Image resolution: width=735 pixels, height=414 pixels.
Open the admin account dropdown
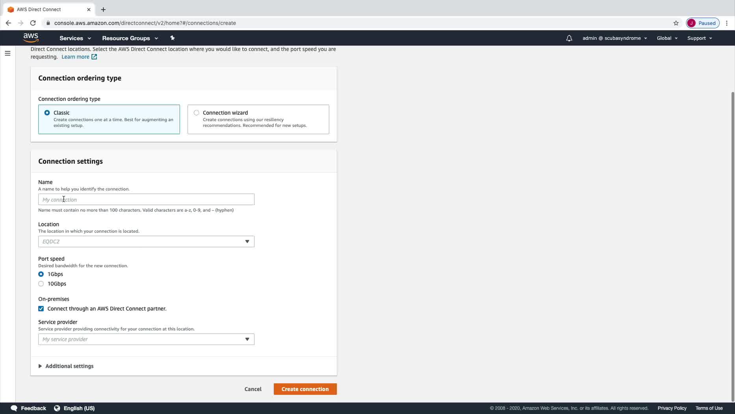click(x=614, y=38)
